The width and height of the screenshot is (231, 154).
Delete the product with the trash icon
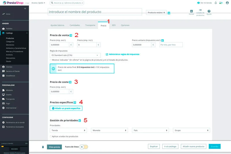[43, 147]
